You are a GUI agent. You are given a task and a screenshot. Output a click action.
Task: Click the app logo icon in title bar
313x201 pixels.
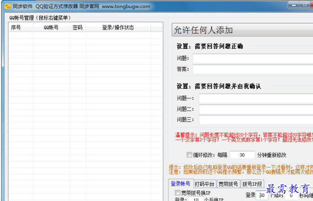point(7,7)
